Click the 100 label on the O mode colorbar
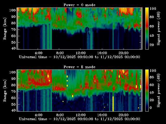Image resolution: width=166 pixels, height=124 pixels. click(153, 9)
